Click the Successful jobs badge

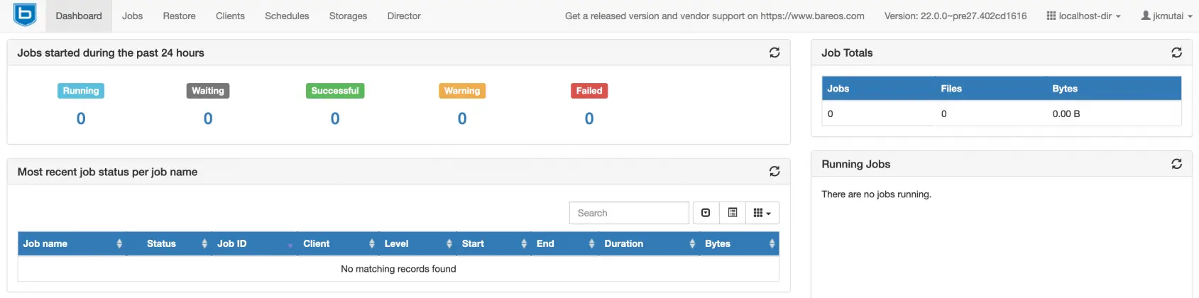(x=335, y=91)
